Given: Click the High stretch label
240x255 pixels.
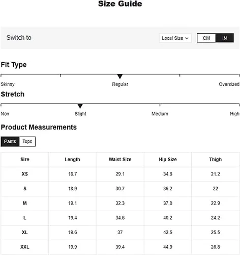Looking at the screenshot, I should point(234,114).
